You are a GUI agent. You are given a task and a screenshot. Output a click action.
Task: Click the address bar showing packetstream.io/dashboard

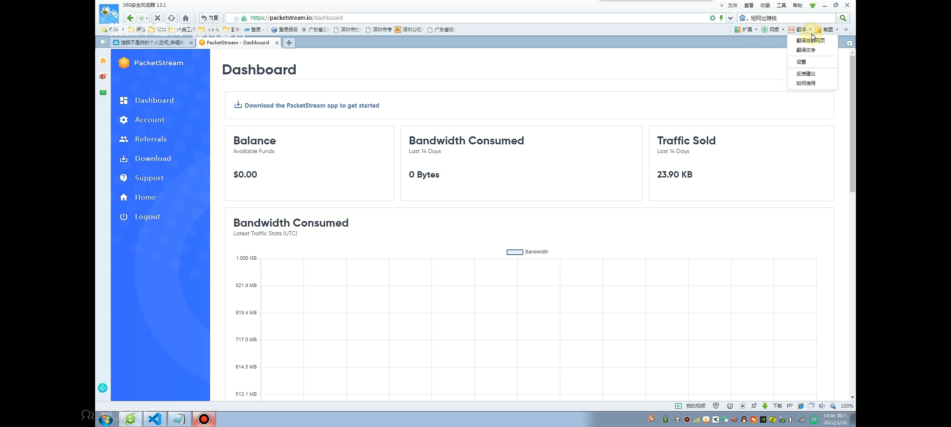pos(475,18)
